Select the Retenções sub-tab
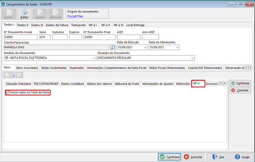The image size is (255, 162). click(x=183, y=84)
